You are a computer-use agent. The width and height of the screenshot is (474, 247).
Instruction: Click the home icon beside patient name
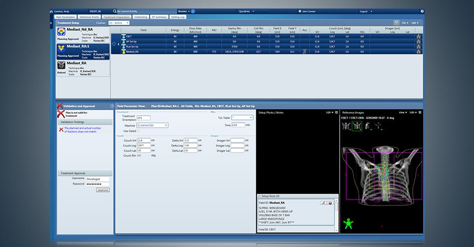(x=51, y=11)
